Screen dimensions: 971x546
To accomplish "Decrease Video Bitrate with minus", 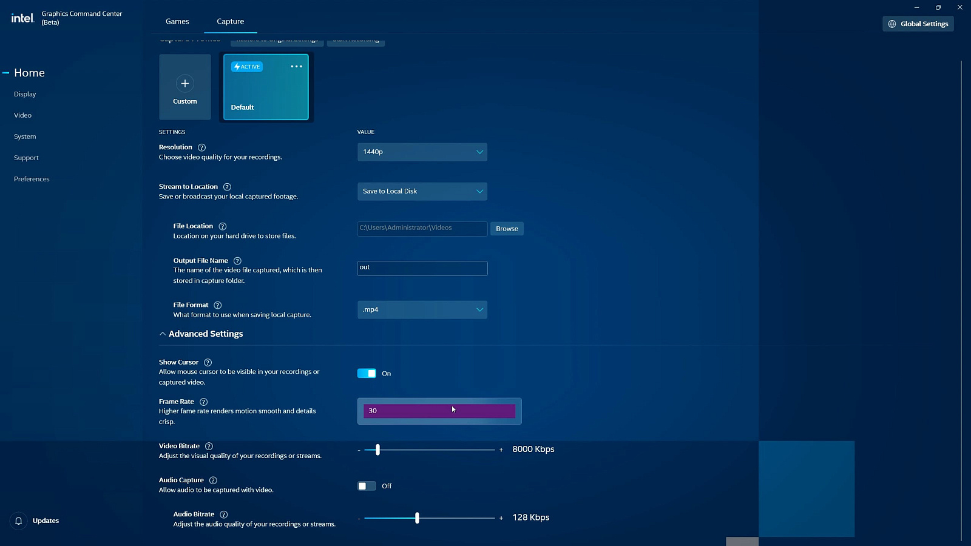I will click(359, 450).
